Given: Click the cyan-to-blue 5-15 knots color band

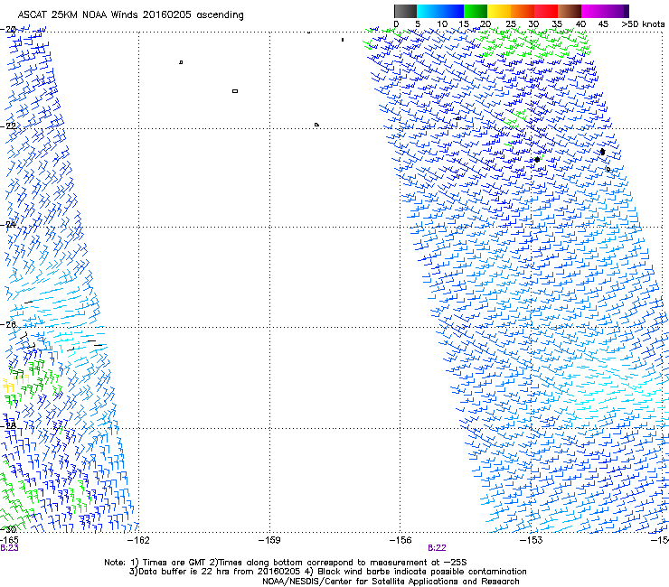Looking at the screenshot, I should 440,11.
